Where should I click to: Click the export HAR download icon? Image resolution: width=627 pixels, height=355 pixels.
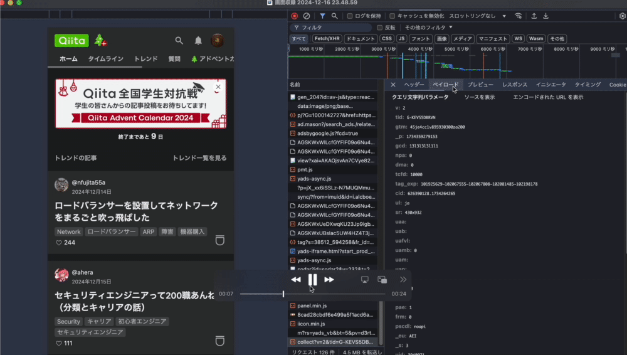point(546,16)
